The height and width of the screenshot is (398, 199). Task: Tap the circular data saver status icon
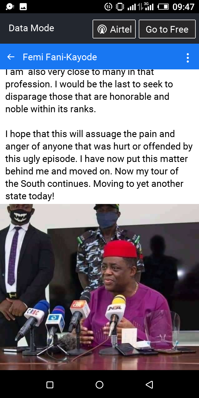[108, 7]
